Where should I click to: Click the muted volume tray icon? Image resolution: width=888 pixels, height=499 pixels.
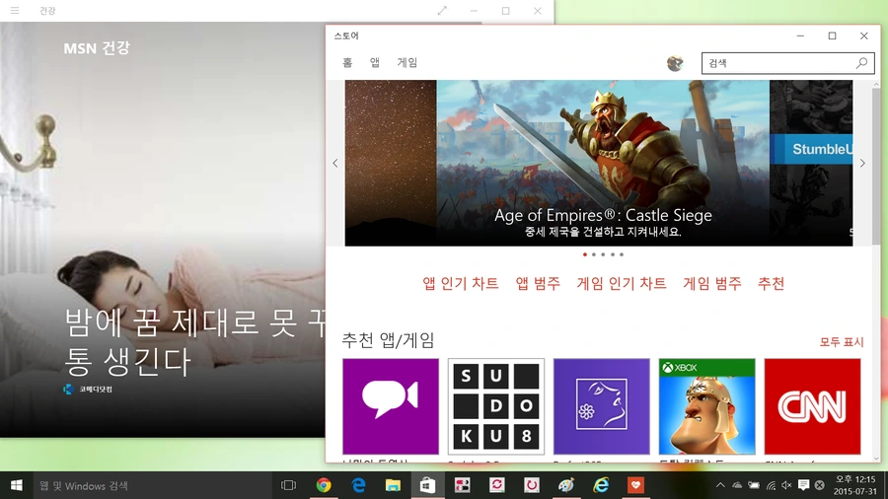point(786,485)
